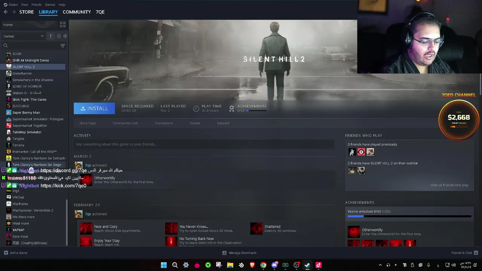Open first friend avatar who played previously
The width and height of the screenshot is (482, 271).
tap(352, 152)
